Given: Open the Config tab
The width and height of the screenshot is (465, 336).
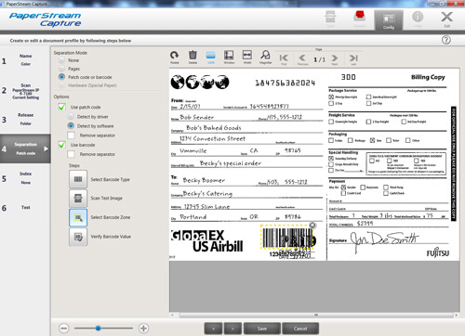Looking at the screenshot, I should 389,19.
